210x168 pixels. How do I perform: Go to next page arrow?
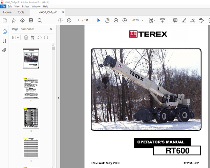pos(69,20)
